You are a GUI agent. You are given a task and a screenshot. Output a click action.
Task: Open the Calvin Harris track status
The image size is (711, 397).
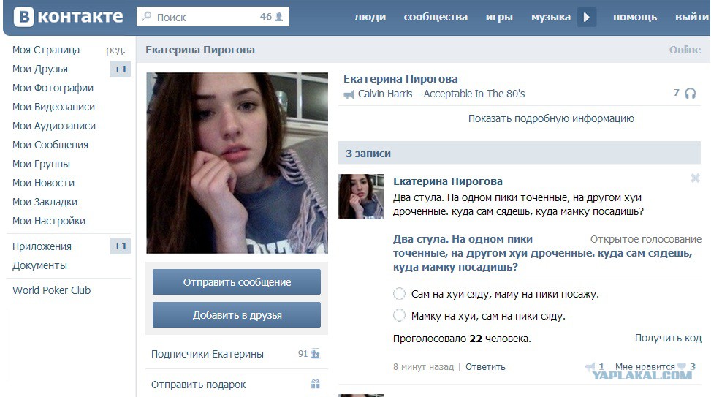click(441, 94)
